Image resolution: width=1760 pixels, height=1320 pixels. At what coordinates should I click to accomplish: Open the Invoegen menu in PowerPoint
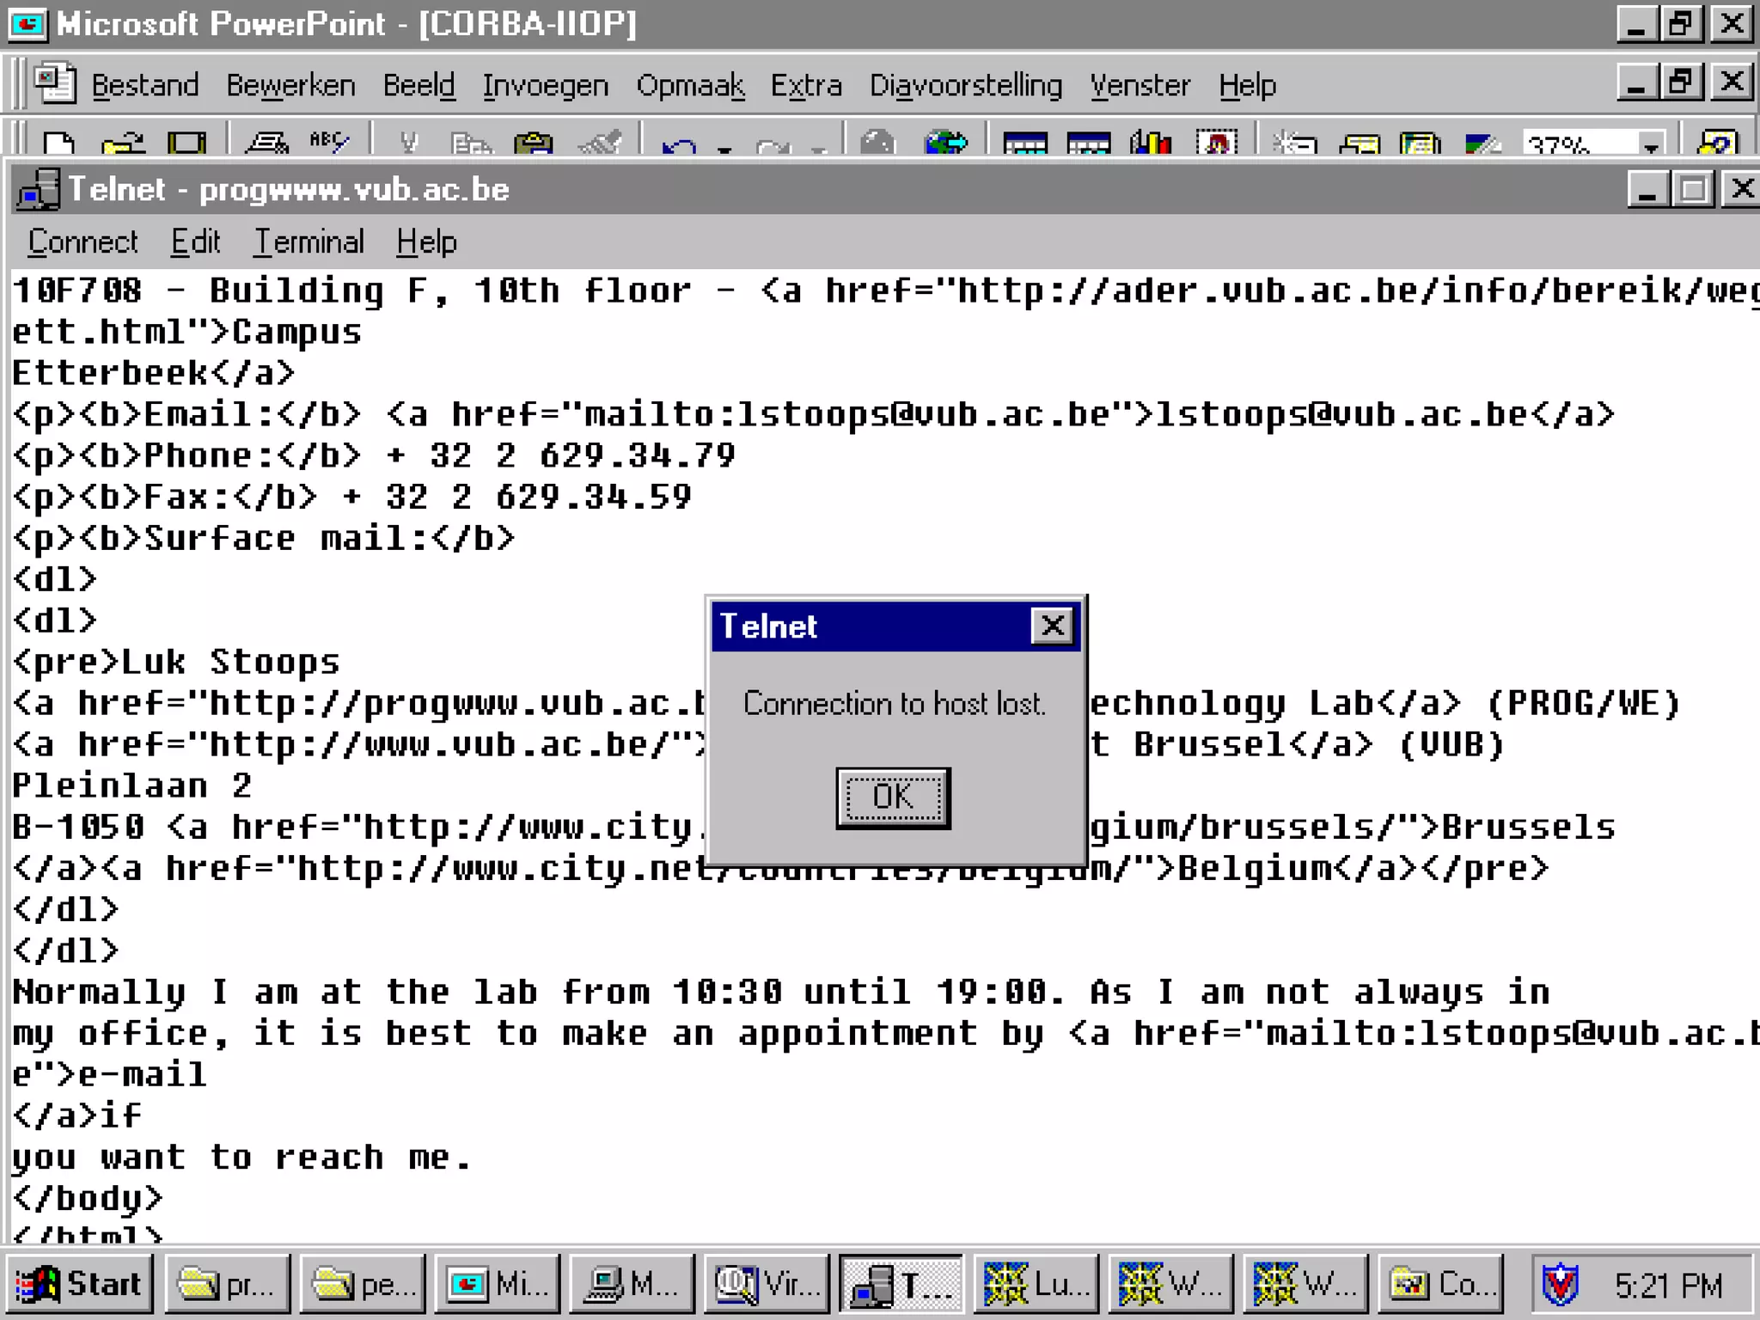[x=545, y=86]
